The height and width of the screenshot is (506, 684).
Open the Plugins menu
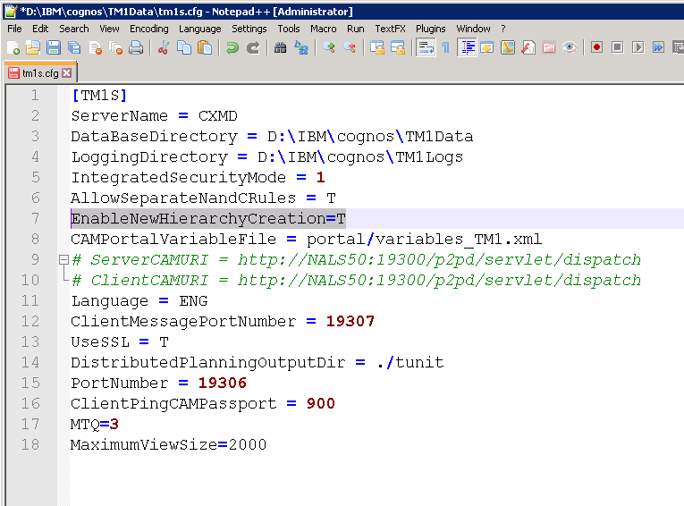(431, 29)
